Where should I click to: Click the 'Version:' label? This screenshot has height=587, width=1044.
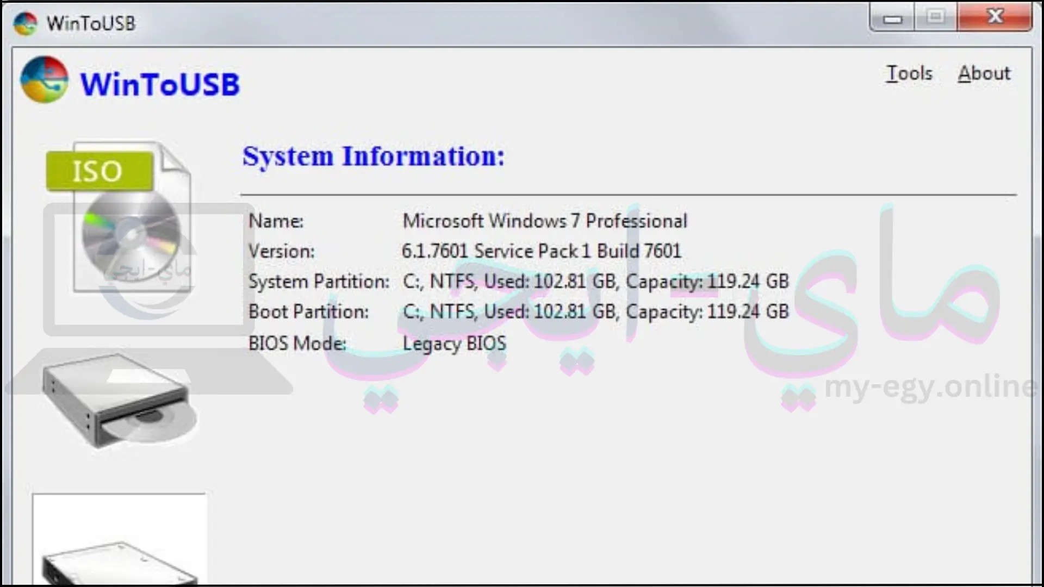(x=282, y=252)
